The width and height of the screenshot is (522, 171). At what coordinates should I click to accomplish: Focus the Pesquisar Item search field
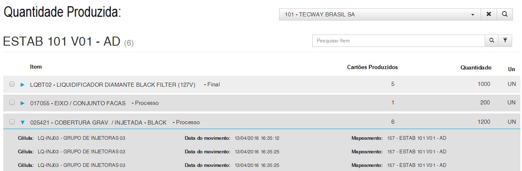398,41
